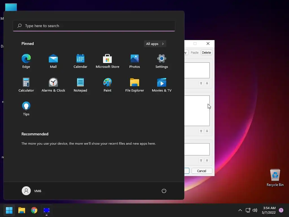Show hidden tray icons chevron

(x=240, y=210)
